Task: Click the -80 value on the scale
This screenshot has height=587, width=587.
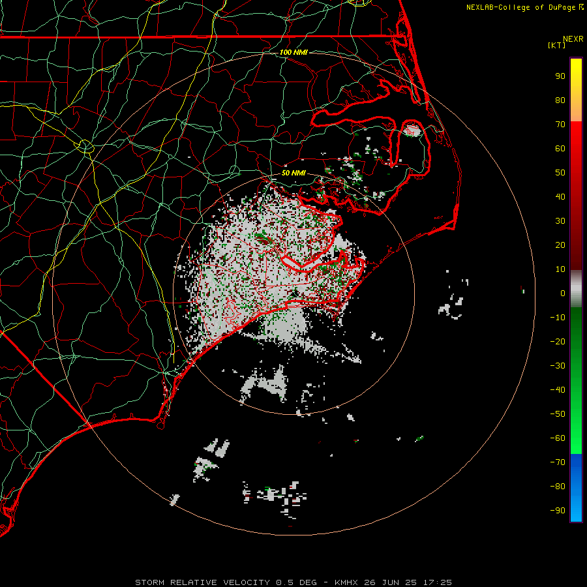Action: 558,487
